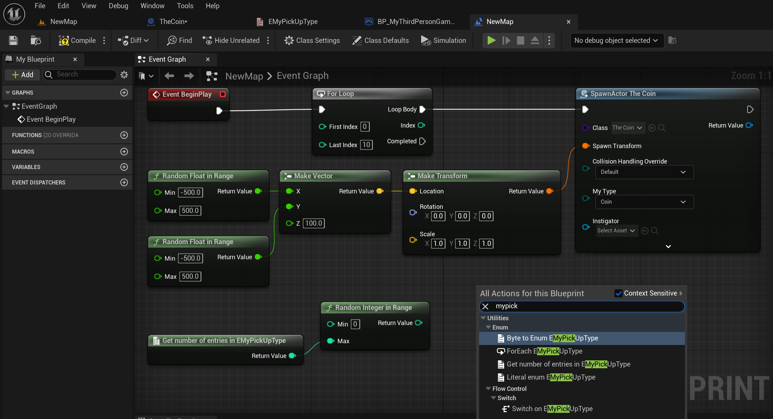
Task: Navigate back in graph history
Action: click(169, 76)
